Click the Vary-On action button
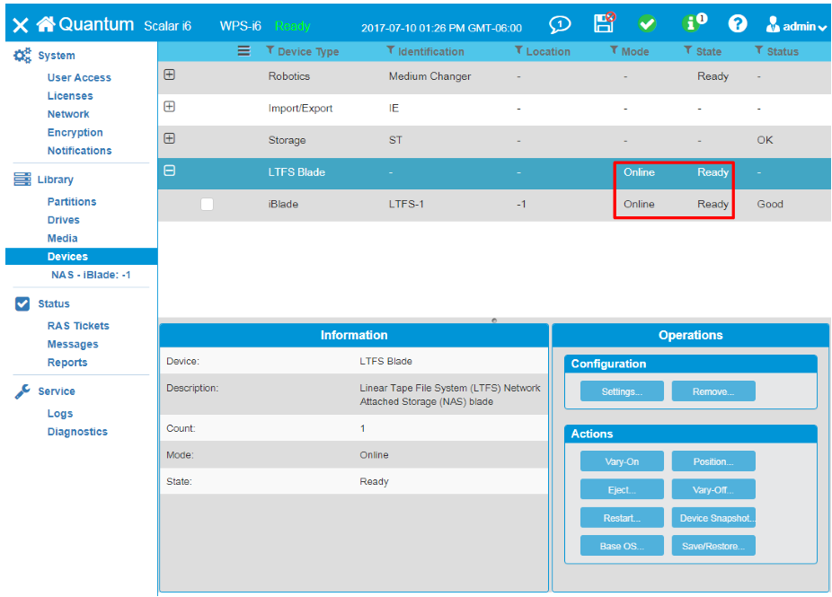 [x=622, y=461]
